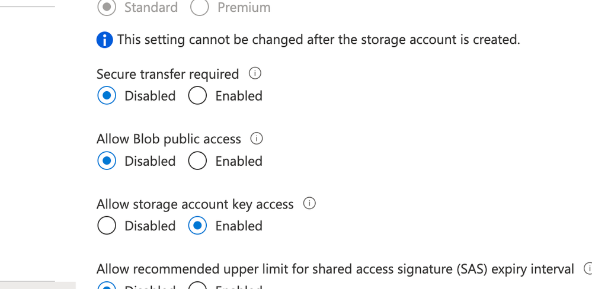
Task: Click the SAS expiry interval setting label
Action: click(335, 269)
